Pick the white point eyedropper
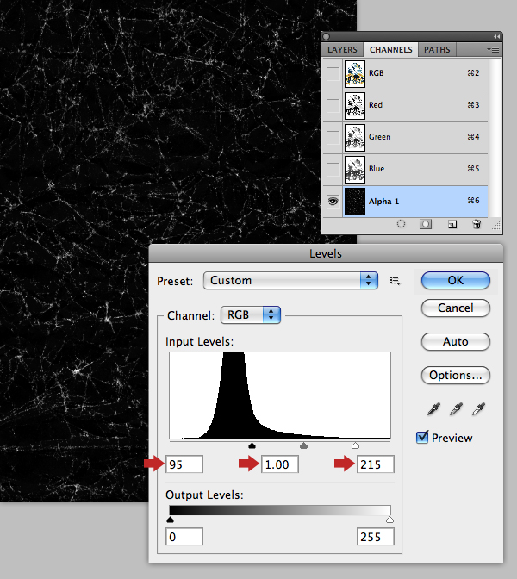517x579 pixels. (478, 409)
